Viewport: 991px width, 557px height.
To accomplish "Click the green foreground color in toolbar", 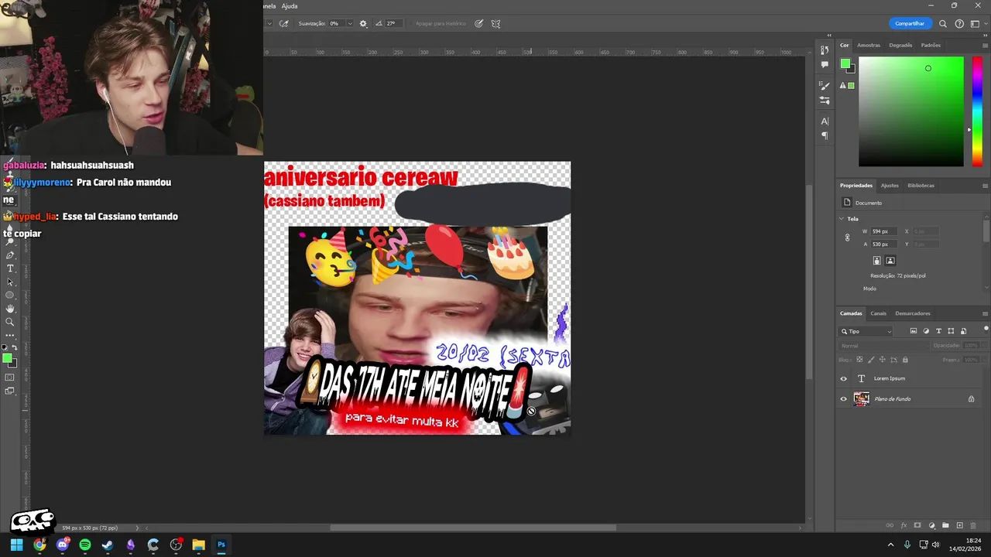I will click(7, 358).
